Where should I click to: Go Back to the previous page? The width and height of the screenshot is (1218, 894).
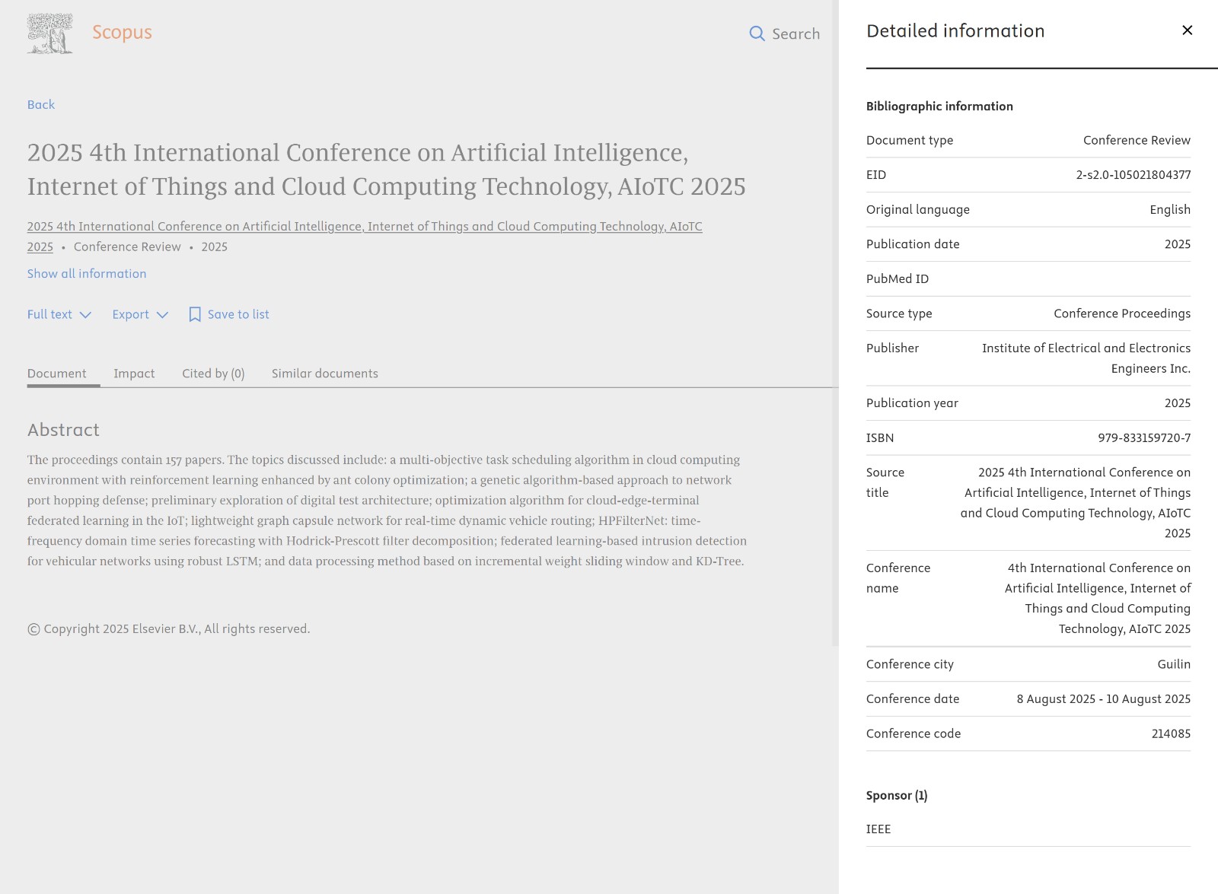point(41,104)
